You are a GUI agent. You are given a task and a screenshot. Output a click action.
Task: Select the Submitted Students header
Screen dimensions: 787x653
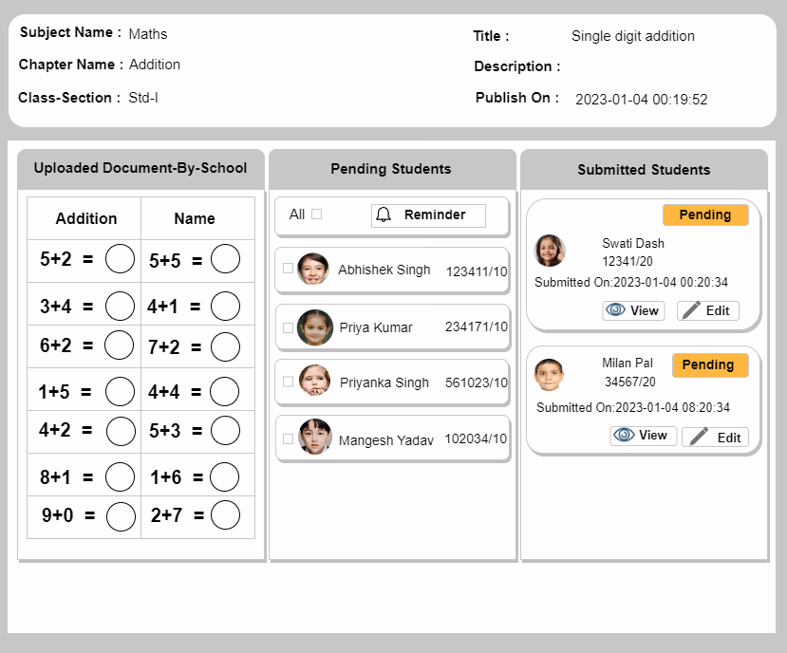pos(644,170)
